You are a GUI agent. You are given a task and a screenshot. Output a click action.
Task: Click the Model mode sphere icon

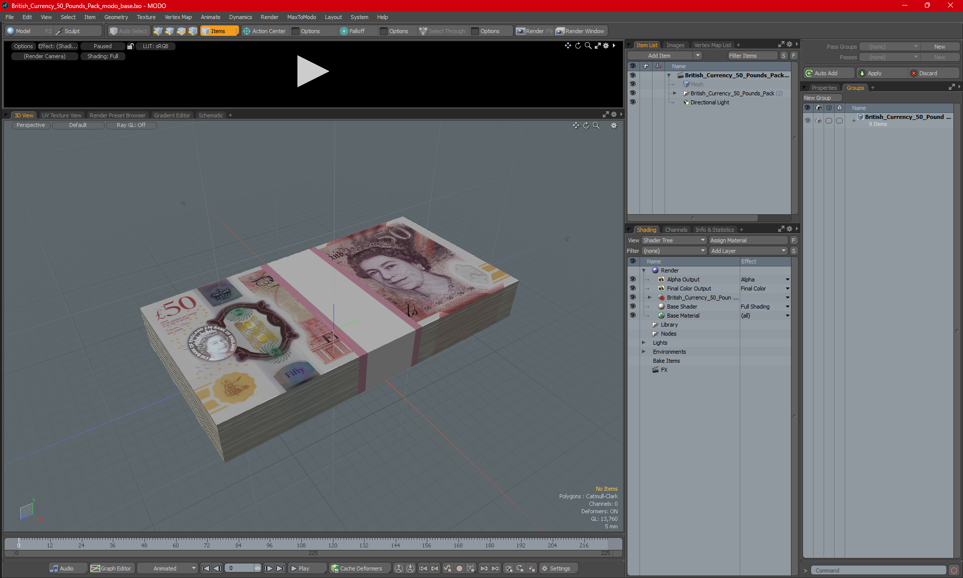tap(11, 31)
